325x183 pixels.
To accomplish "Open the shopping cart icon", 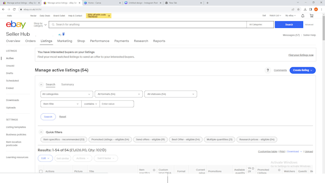I will pyautogui.click(x=311, y=16).
